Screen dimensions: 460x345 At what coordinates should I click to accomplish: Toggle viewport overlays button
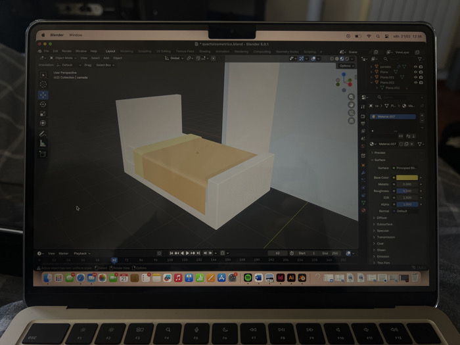pos(313,58)
